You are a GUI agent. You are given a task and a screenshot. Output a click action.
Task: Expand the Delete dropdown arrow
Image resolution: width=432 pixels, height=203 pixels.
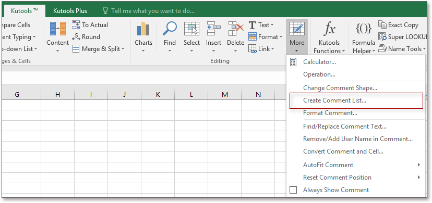[235, 51]
